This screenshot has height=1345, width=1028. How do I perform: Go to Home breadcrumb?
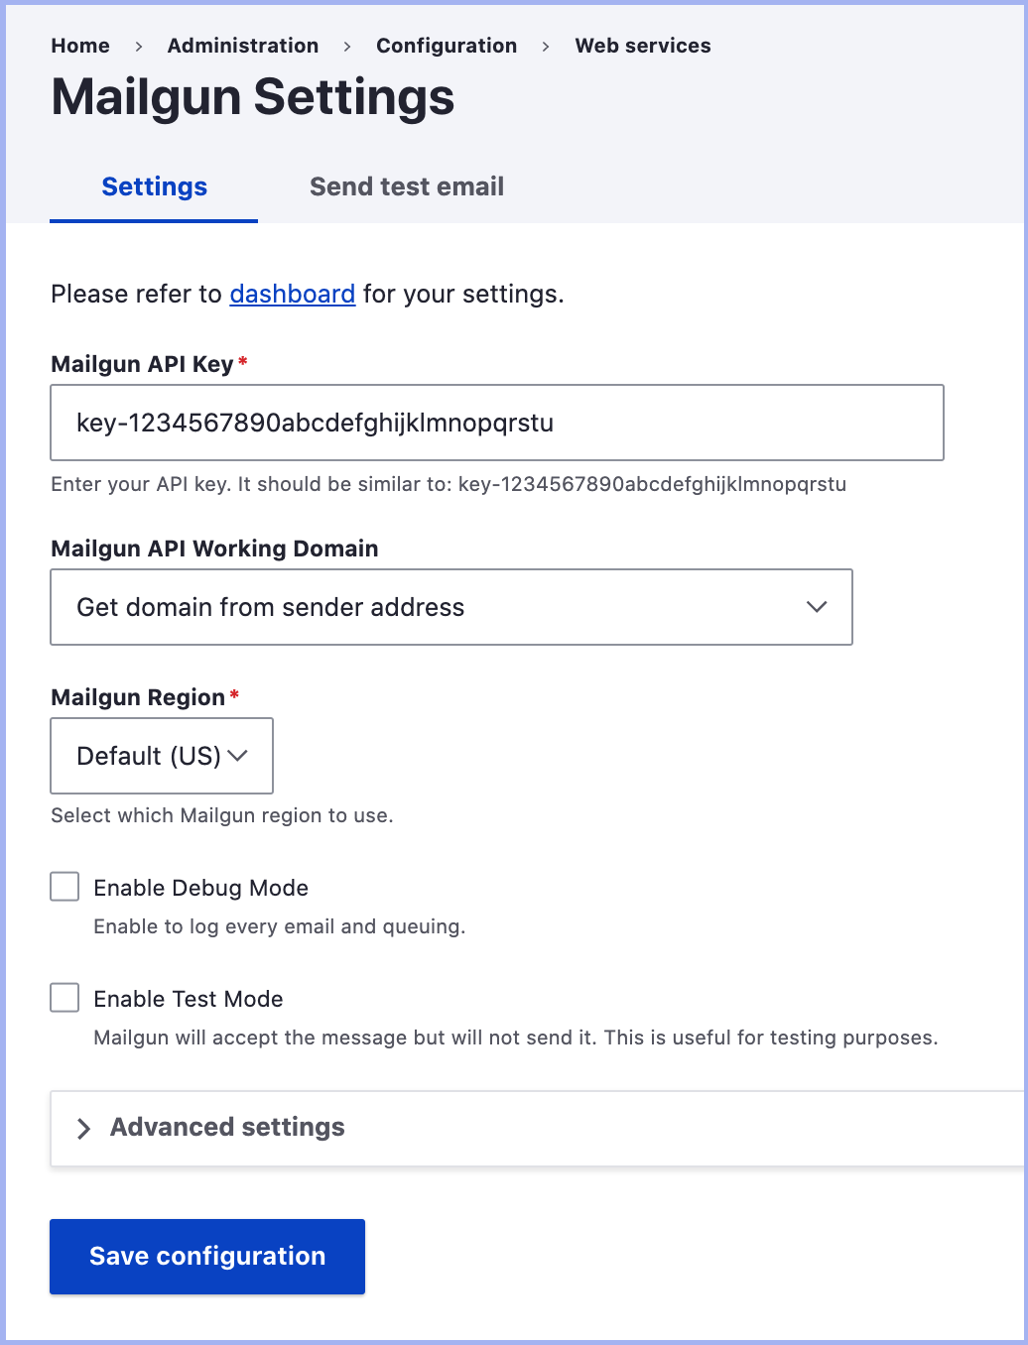click(x=80, y=46)
